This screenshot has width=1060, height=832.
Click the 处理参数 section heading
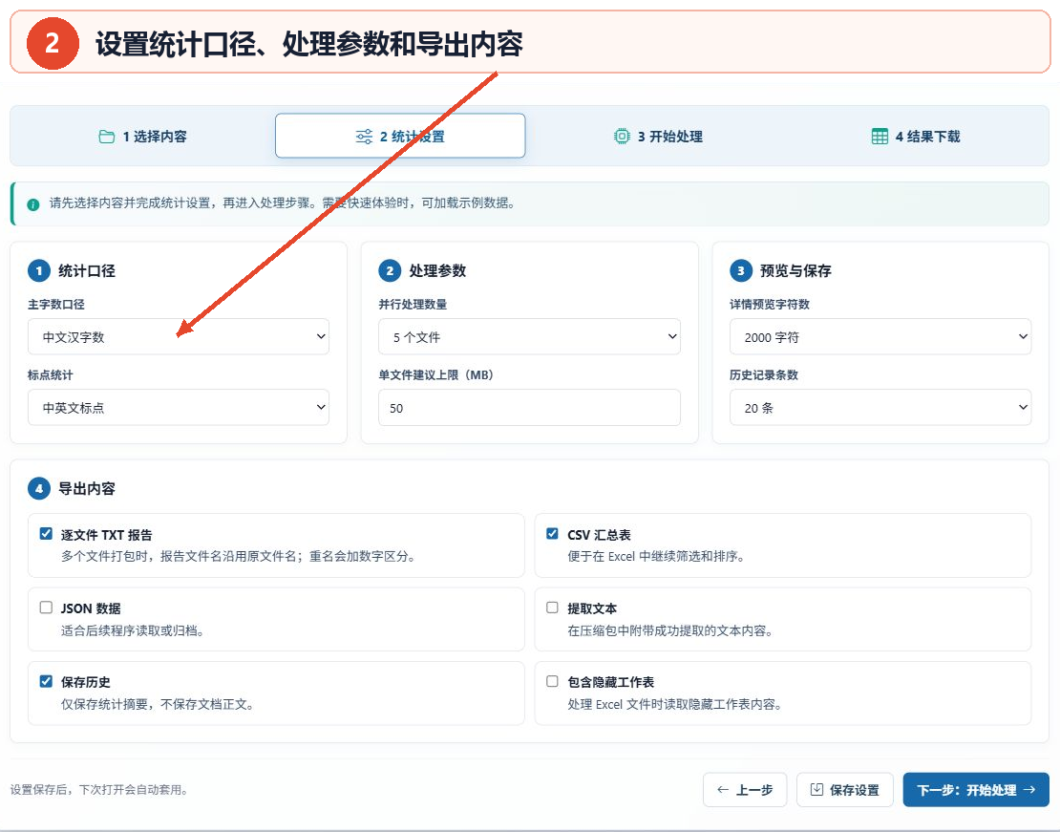click(437, 271)
